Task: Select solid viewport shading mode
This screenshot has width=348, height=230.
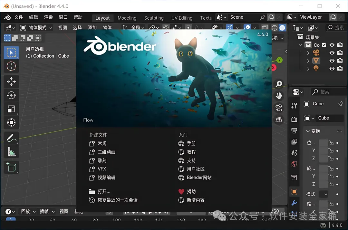Action: [x=282, y=28]
